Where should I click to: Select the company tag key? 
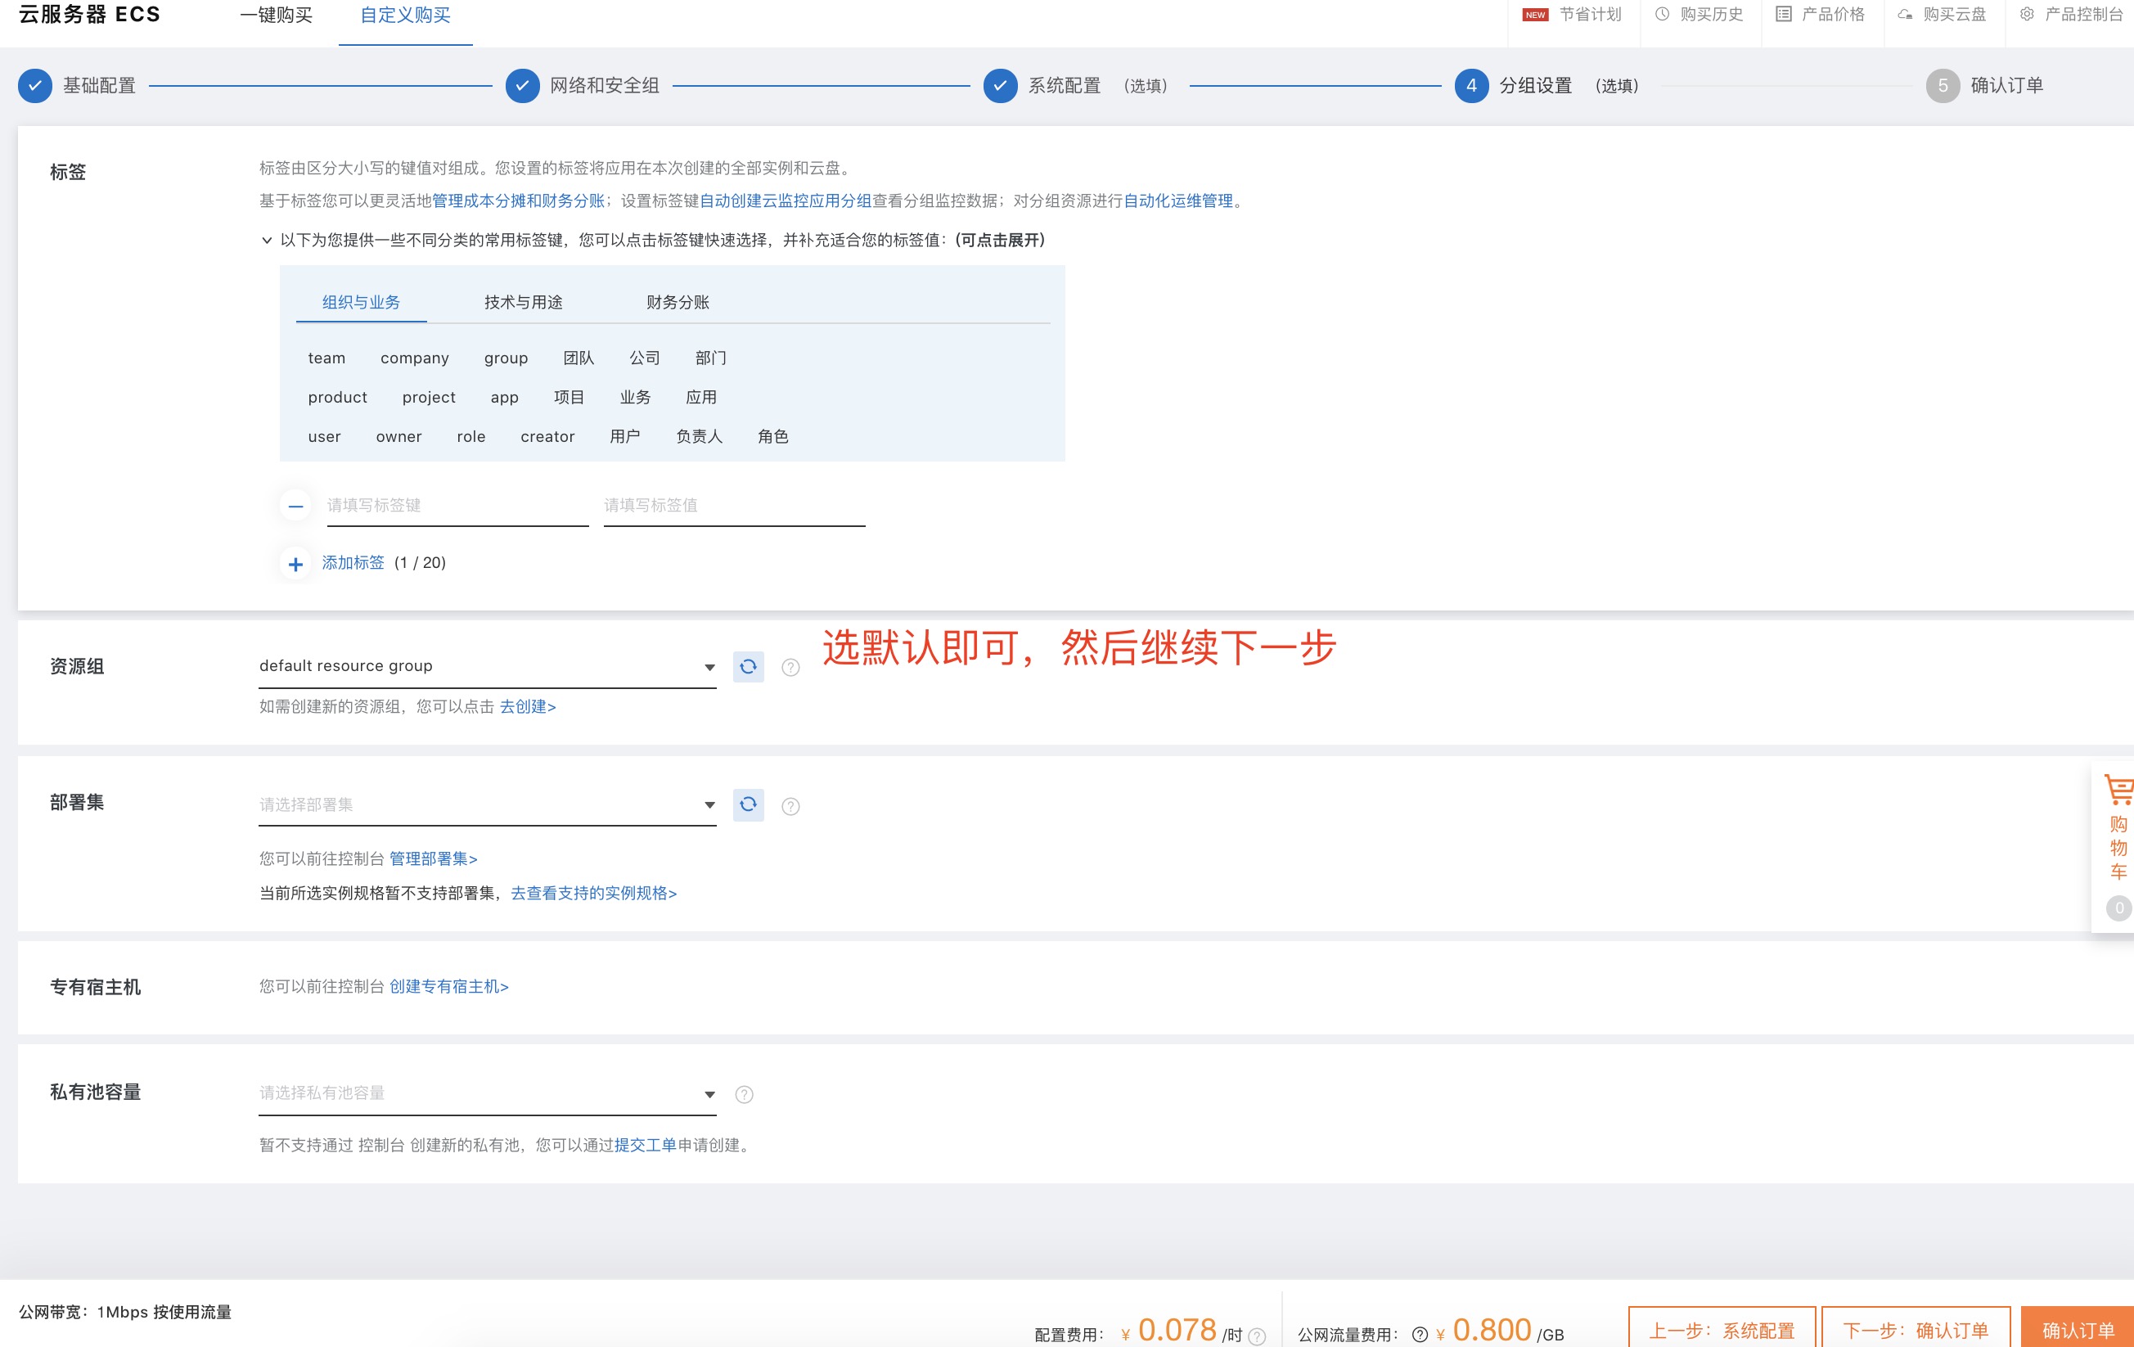[x=414, y=358]
